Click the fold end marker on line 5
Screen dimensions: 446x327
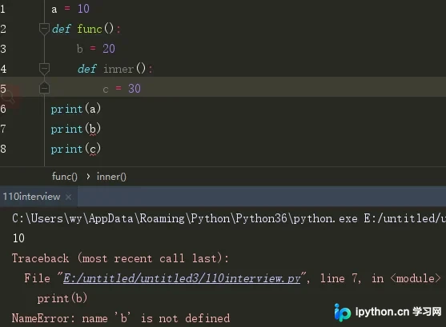(44, 88)
